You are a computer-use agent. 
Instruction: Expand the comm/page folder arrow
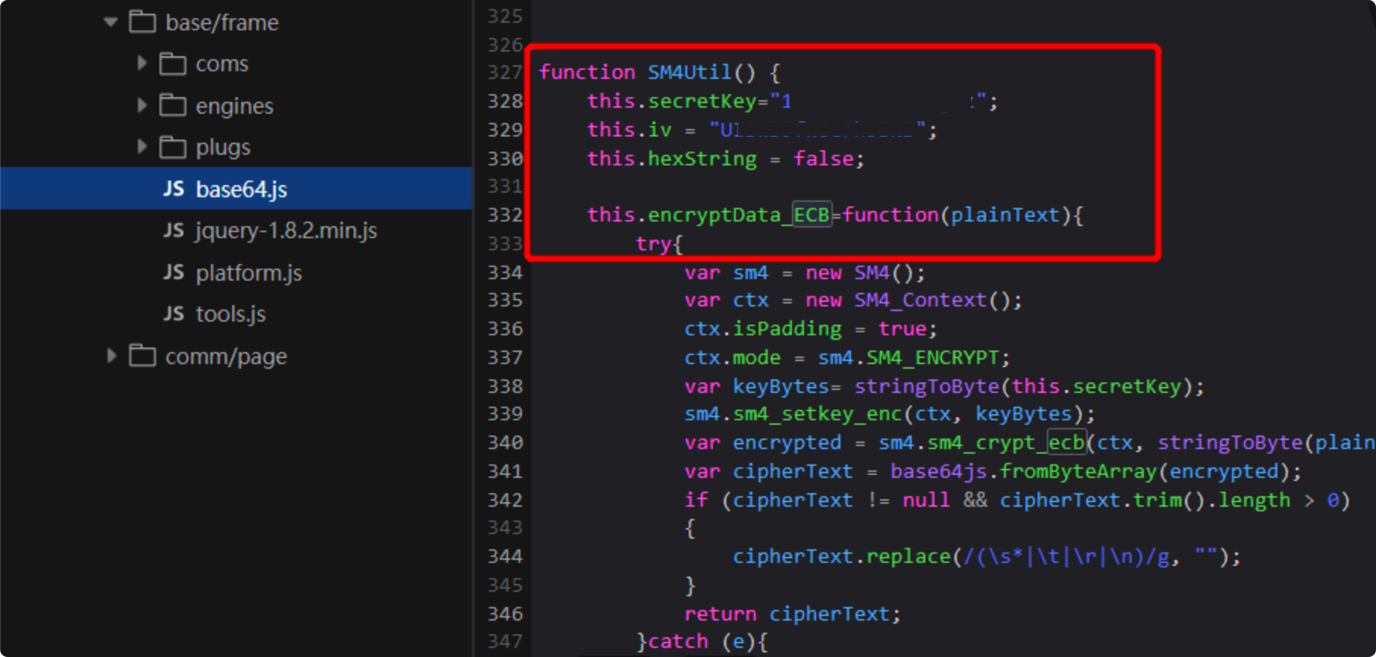point(112,355)
